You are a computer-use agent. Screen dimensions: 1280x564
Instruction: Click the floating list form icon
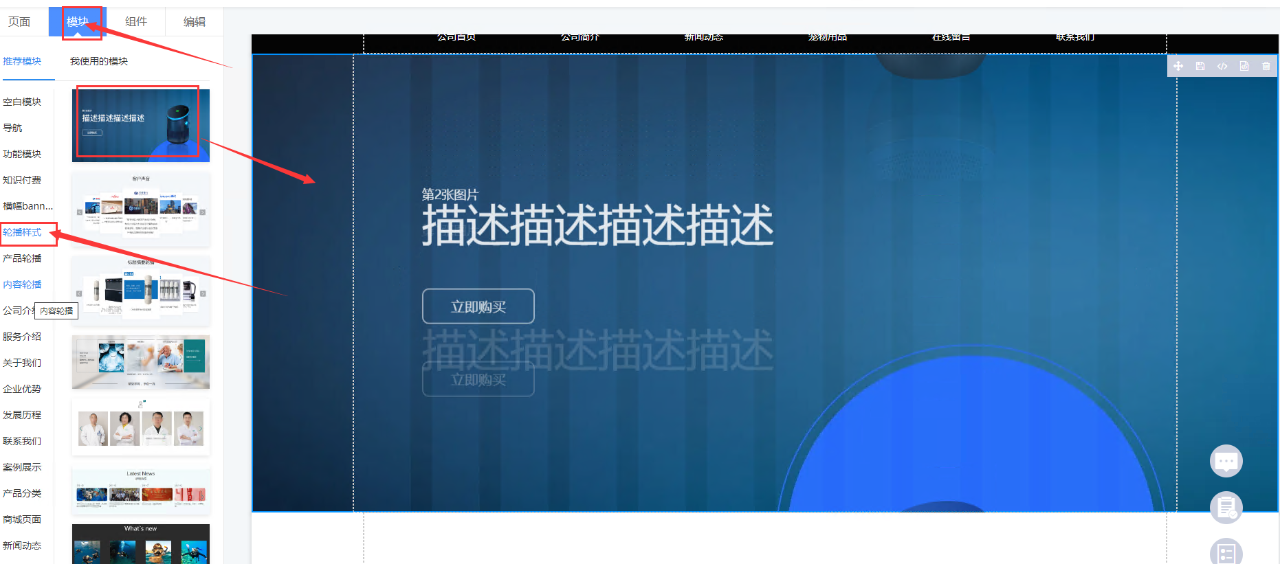pos(1226,552)
